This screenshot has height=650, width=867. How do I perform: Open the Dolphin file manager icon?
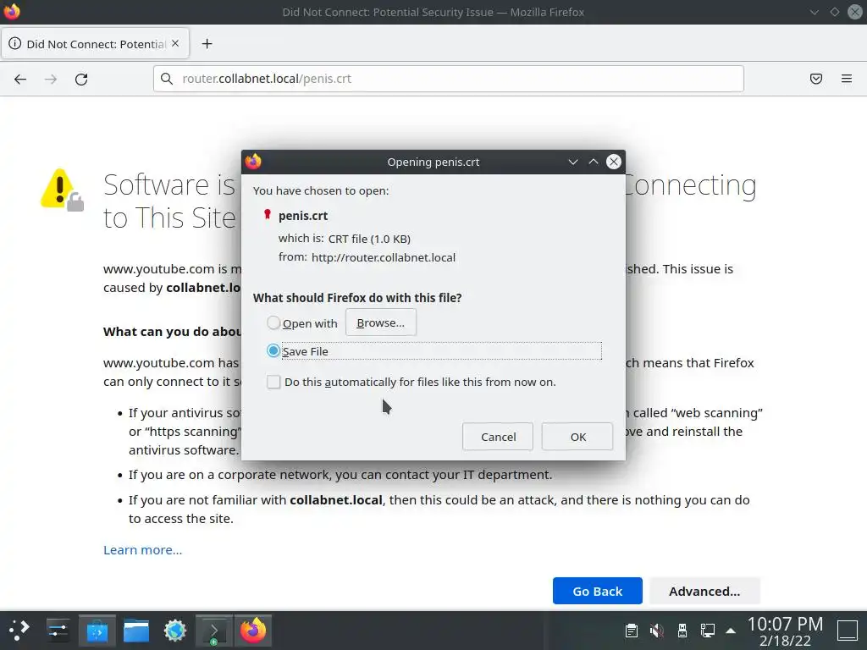click(x=136, y=630)
